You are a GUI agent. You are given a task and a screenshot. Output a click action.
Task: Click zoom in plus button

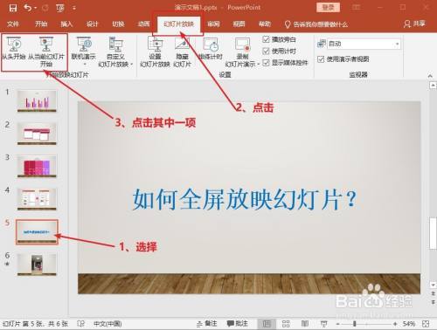(395, 324)
